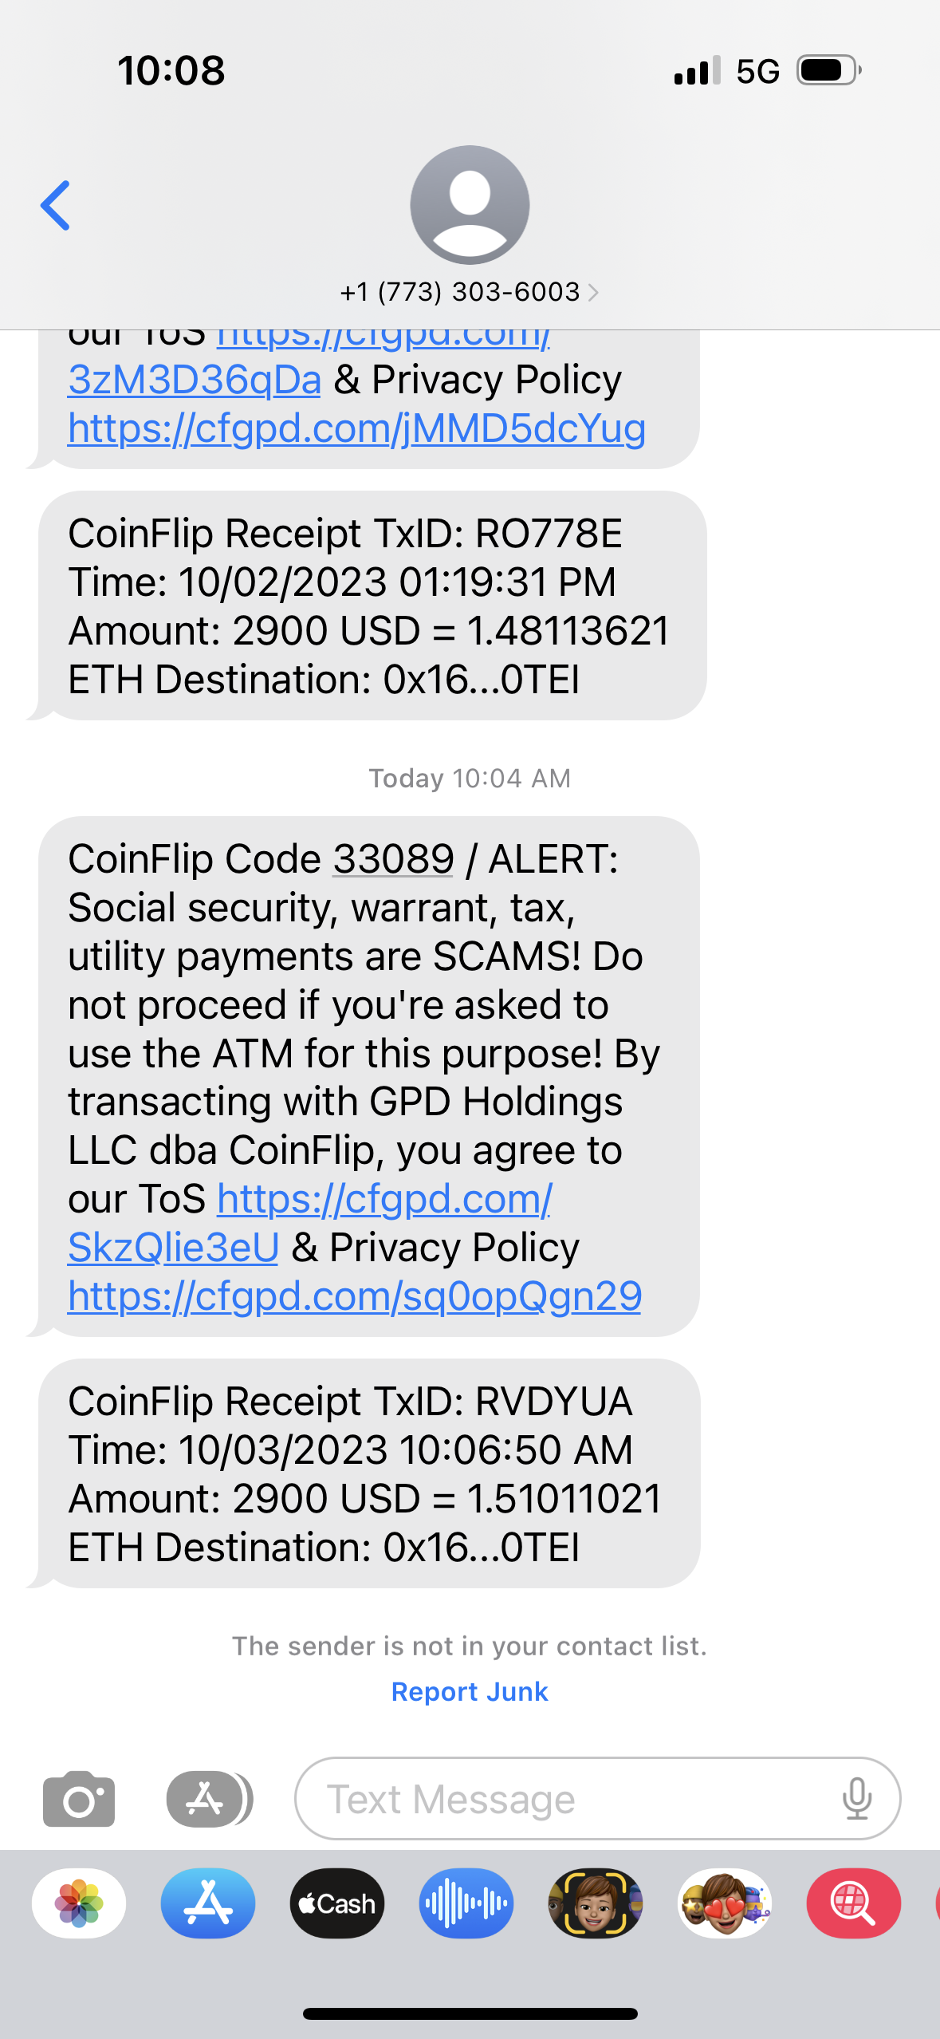Open the camera icon
This screenshot has height=2039, width=940.
pyautogui.click(x=79, y=1799)
